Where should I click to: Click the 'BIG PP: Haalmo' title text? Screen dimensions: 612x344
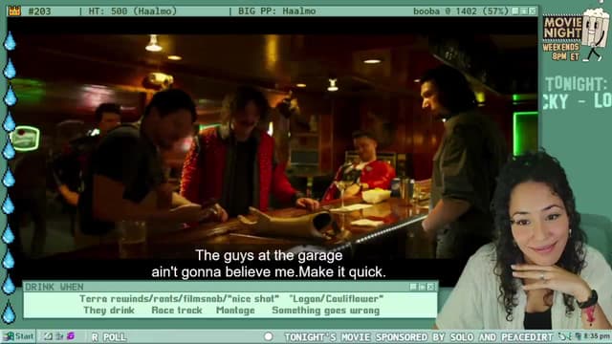(x=277, y=11)
